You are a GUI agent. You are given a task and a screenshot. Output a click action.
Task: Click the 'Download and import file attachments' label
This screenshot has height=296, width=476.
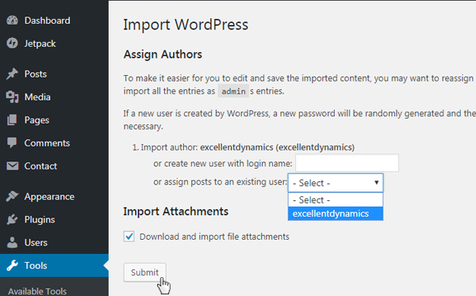point(214,237)
